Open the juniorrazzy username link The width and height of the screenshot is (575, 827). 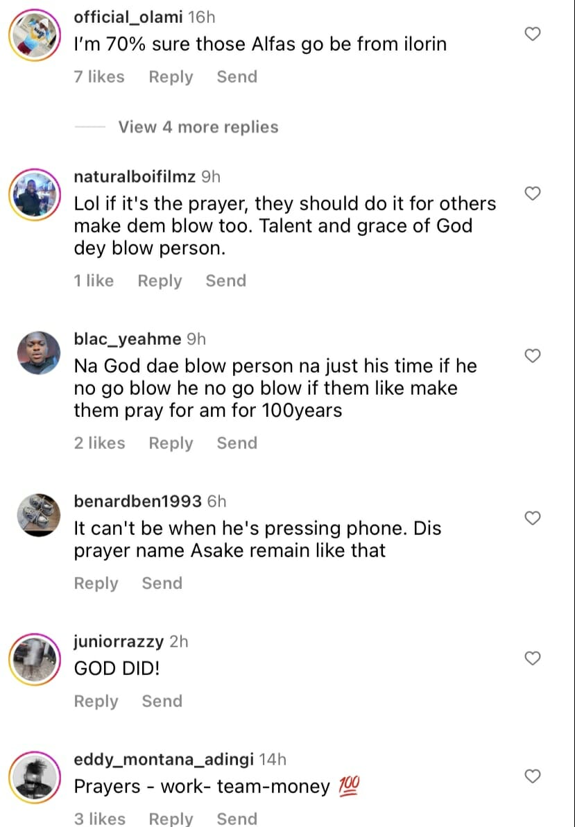click(x=119, y=642)
